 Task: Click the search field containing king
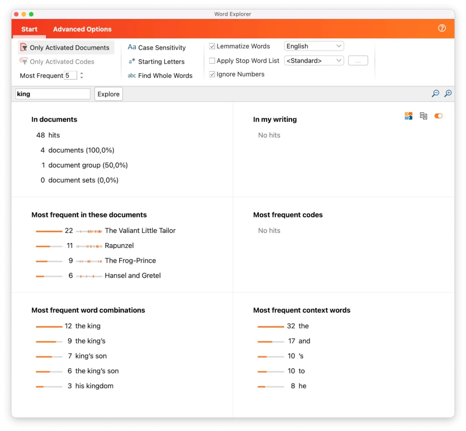[x=53, y=94]
